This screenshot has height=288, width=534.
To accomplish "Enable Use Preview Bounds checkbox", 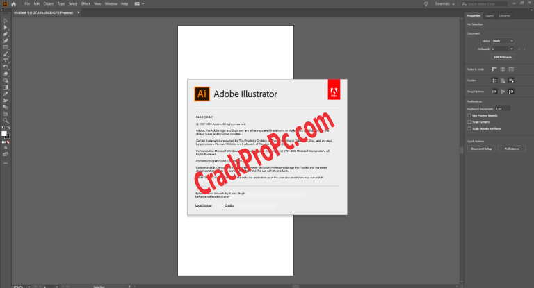I will [469, 115].
